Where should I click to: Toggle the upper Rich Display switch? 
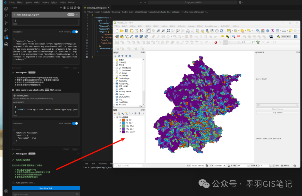coord(75,32)
